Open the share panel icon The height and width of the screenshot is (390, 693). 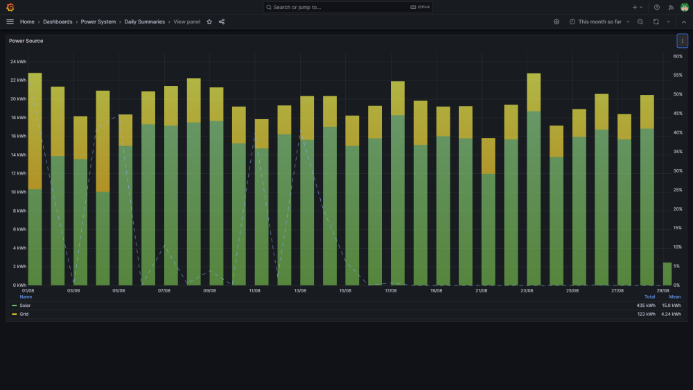point(222,21)
